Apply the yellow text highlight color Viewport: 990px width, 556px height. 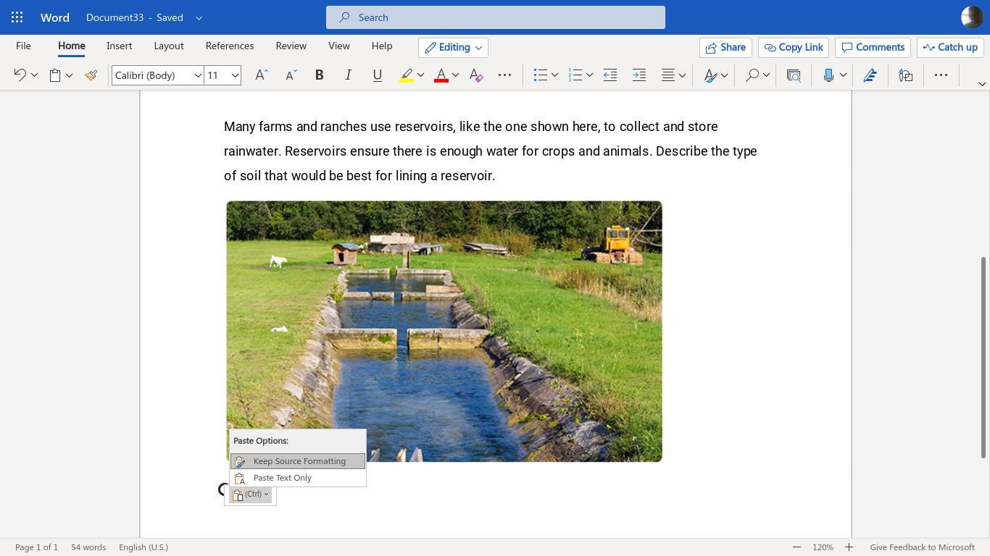point(407,75)
